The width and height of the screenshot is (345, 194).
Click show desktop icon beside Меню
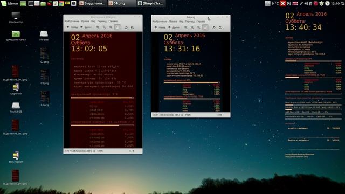tap(23, 3)
